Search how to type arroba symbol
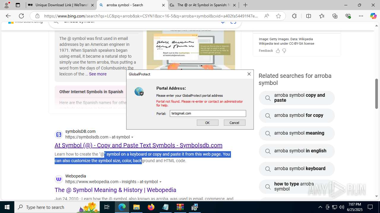The image size is (380, 213). pyautogui.click(x=297, y=186)
